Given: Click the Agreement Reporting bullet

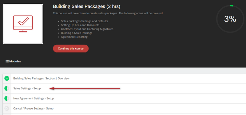Looking at the screenshot, I should tap(74, 37).
